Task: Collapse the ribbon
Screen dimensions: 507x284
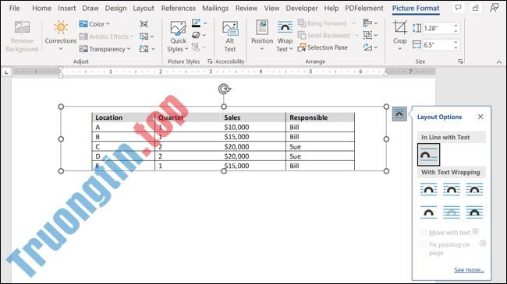Action: coord(499,62)
